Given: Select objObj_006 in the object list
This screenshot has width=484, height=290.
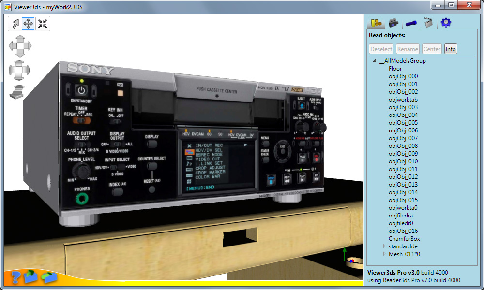Looking at the screenshot, I should pyautogui.click(x=403, y=130).
